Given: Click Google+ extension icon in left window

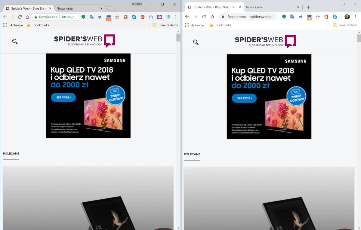Looking at the screenshot, I should (x=143, y=17).
